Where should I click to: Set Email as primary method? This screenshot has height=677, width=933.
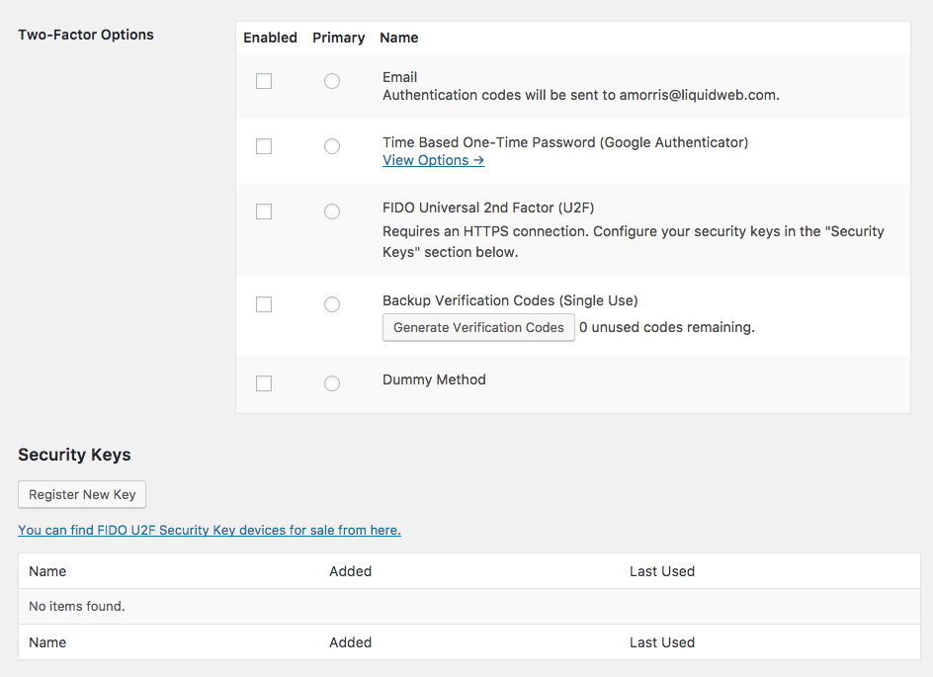coord(332,81)
